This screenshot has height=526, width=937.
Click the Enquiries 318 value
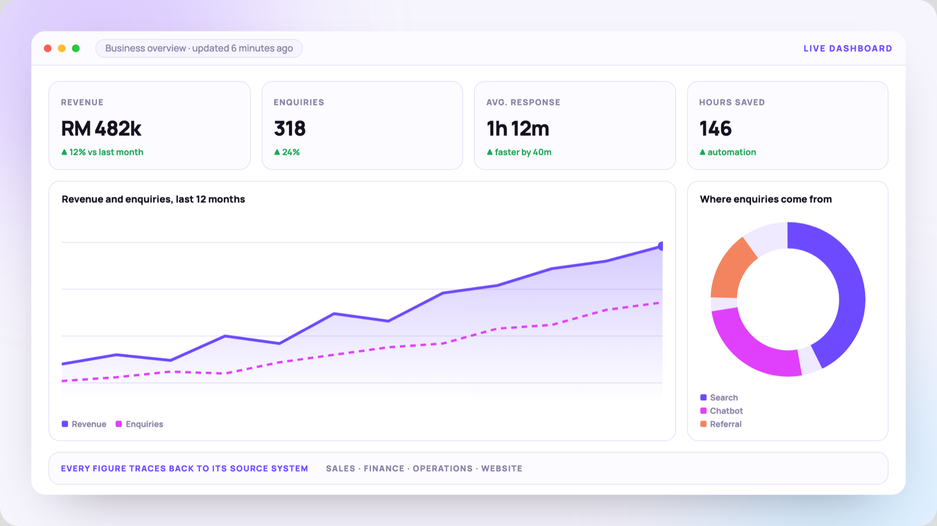coord(290,128)
